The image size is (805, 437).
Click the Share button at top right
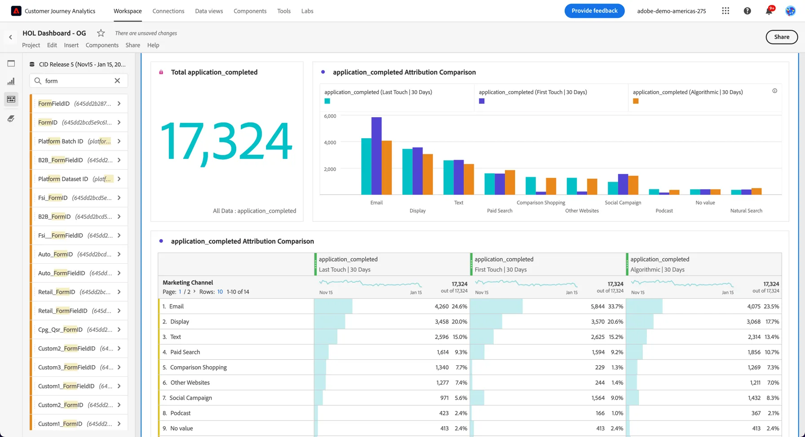(782, 37)
